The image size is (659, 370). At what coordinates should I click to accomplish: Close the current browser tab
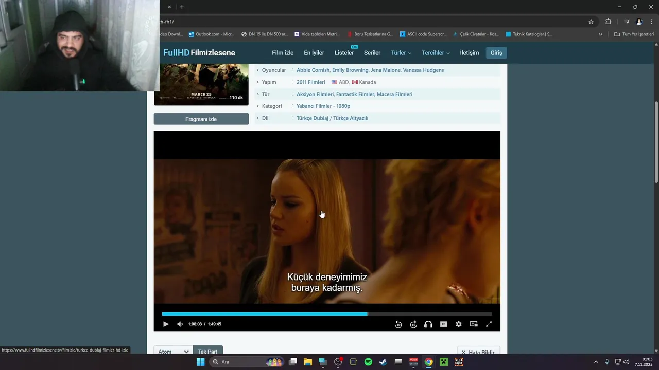169,7
